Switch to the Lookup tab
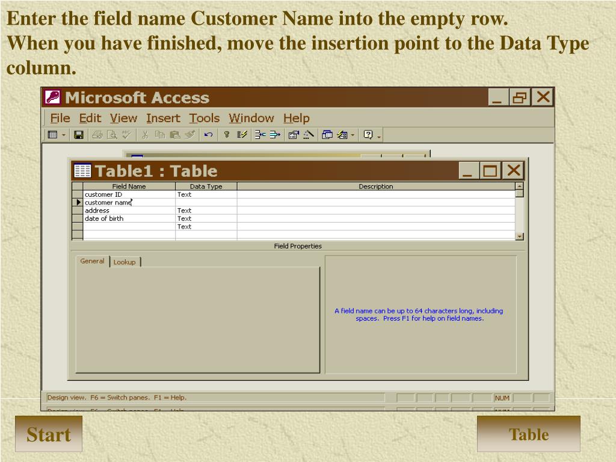This screenshot has height=462, width=616. point(125,262)
